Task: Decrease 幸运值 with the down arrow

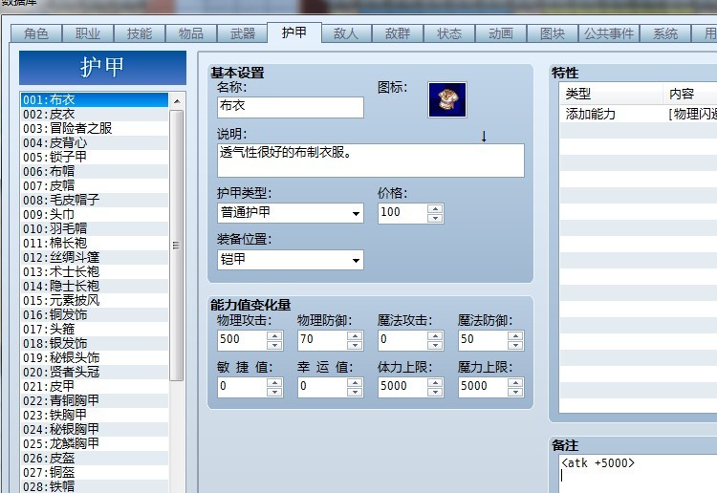Action: point(355,392)
